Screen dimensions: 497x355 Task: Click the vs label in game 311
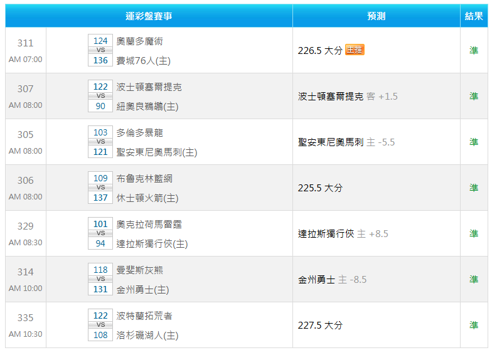pyautogui.click(x=100, y=50)
